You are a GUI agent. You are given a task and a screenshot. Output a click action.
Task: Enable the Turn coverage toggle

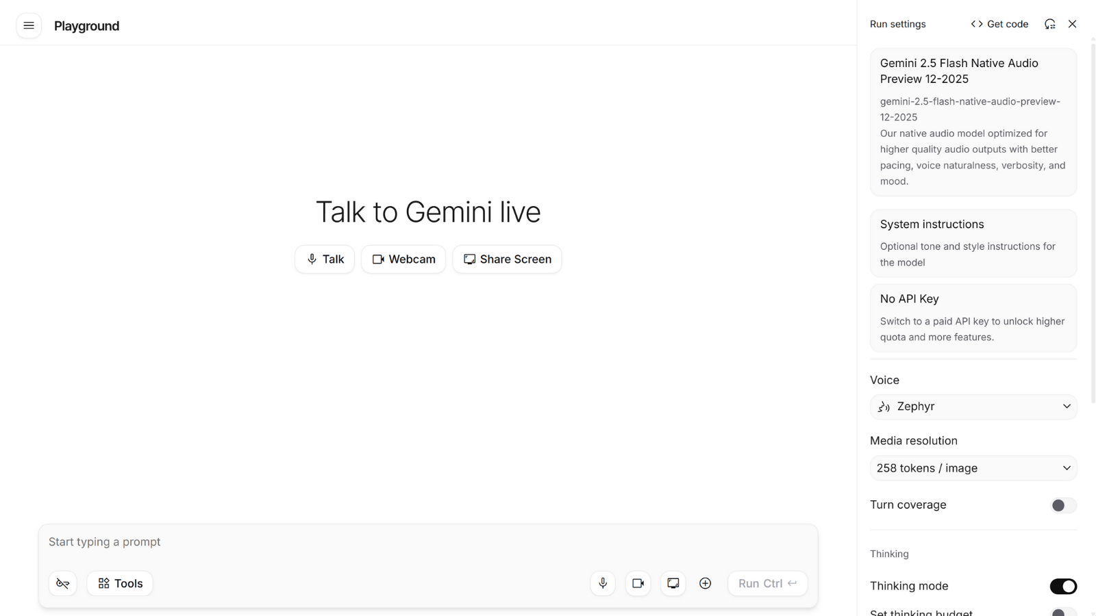click(1062, 505)
